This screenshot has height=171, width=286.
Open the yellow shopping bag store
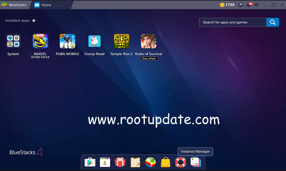pyautogui.click(x=166, y=162)
